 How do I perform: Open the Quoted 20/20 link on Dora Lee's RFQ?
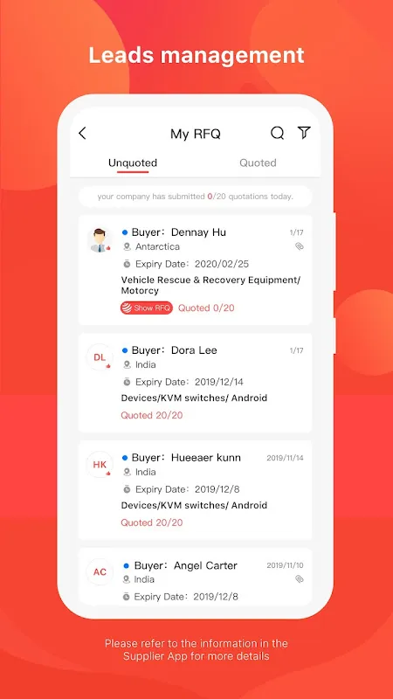pos(151,416)
